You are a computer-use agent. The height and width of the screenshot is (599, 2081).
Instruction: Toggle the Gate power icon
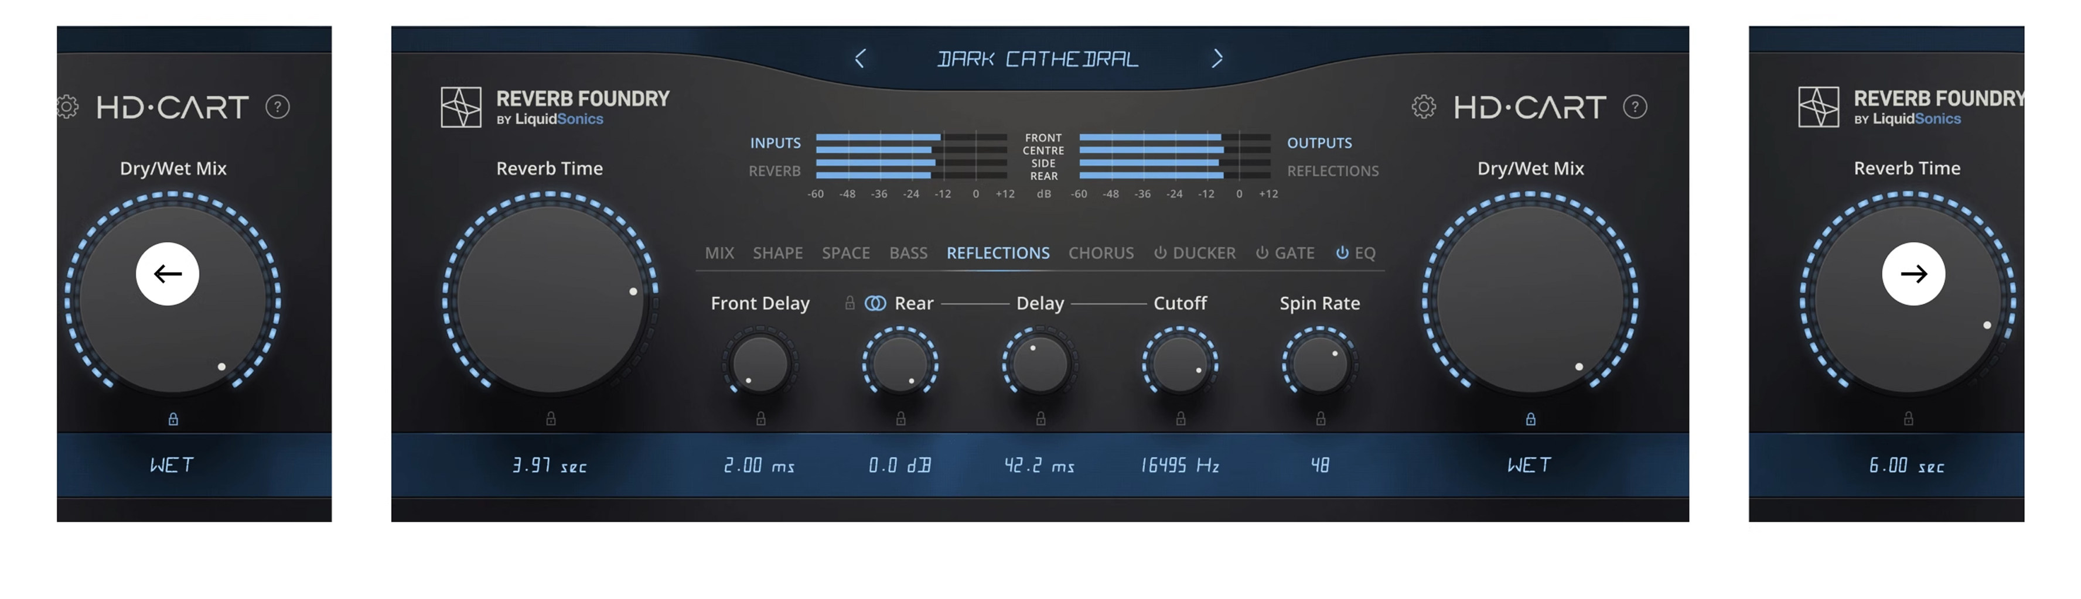(x=1262, y=253)
